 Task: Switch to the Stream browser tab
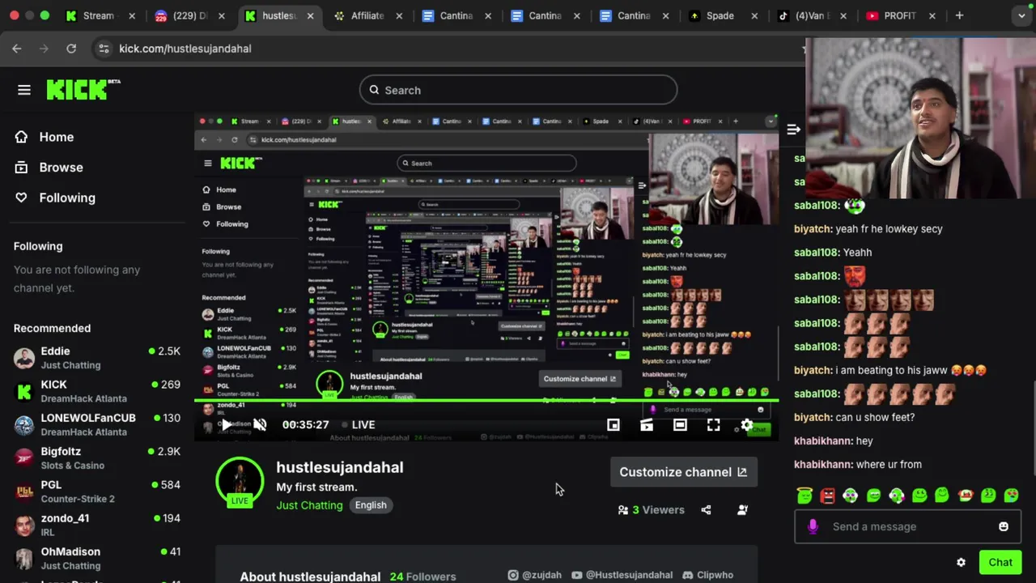pyautogui.click(x=98, y=15)
